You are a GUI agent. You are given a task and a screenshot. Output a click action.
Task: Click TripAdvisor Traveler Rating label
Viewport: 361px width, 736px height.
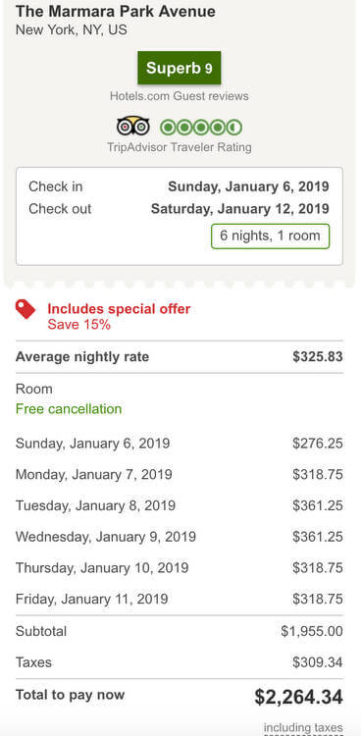pyautogui.click(x=180, y=147)
